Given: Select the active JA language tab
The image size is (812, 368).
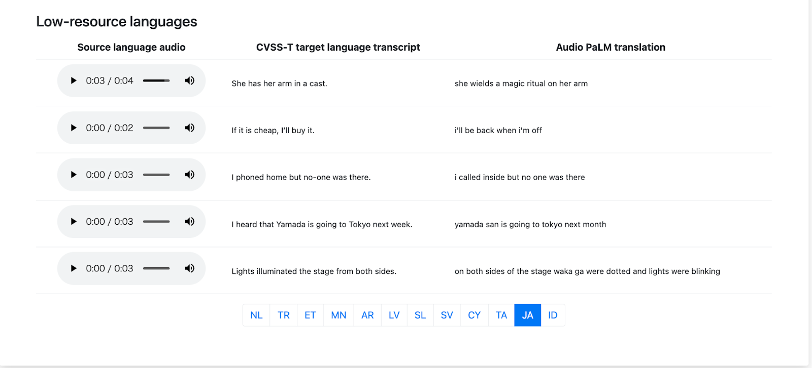Looking at the screenshot, I should pyautogui.click(x=528, y=315).
